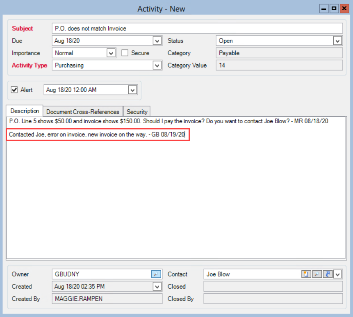Click the Contact search magnifier icon
The image size is (353, 317).
click(317, 274)
